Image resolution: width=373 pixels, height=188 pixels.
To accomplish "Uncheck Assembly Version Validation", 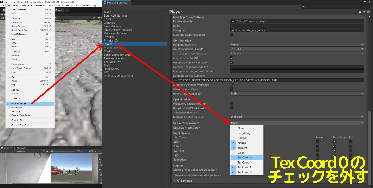I will (x=232, y=62).
